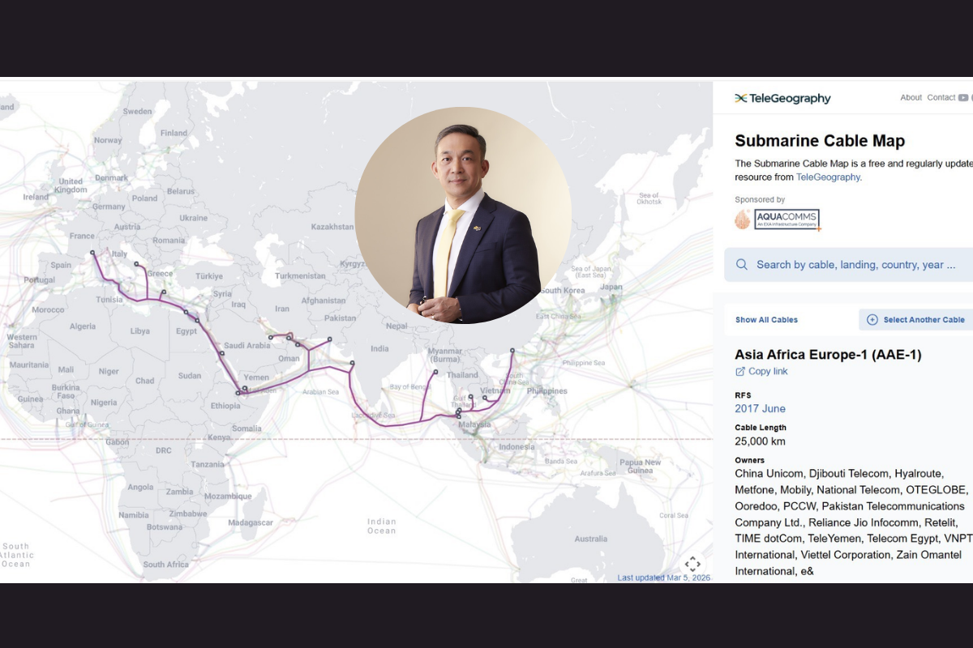Image resolution: width=973 pixels, height=648 pixels.
Task: Open the Contact page
Action: (x=941, y=98)
